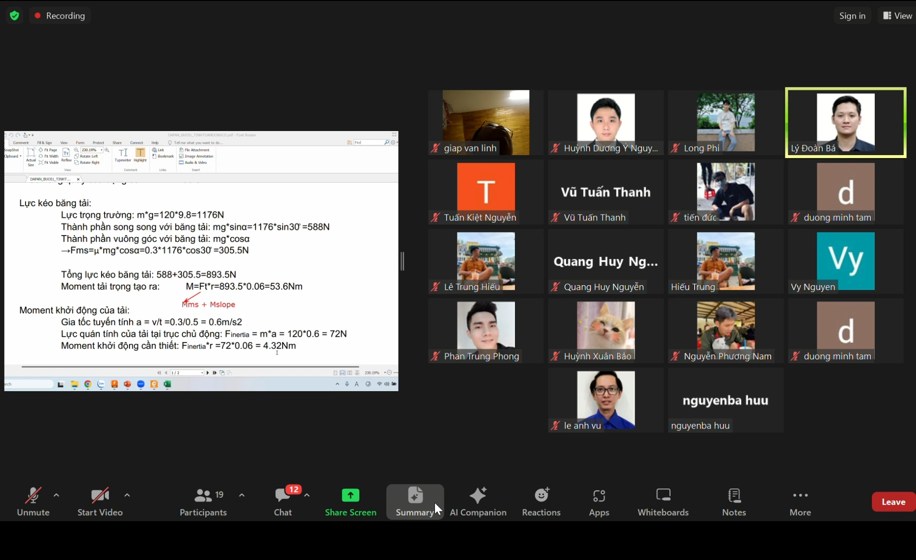The height and width of the screenshot is (560, 916).
Task: Open the View layout menu
Action: pyautogui.click(x=897, y=16)
